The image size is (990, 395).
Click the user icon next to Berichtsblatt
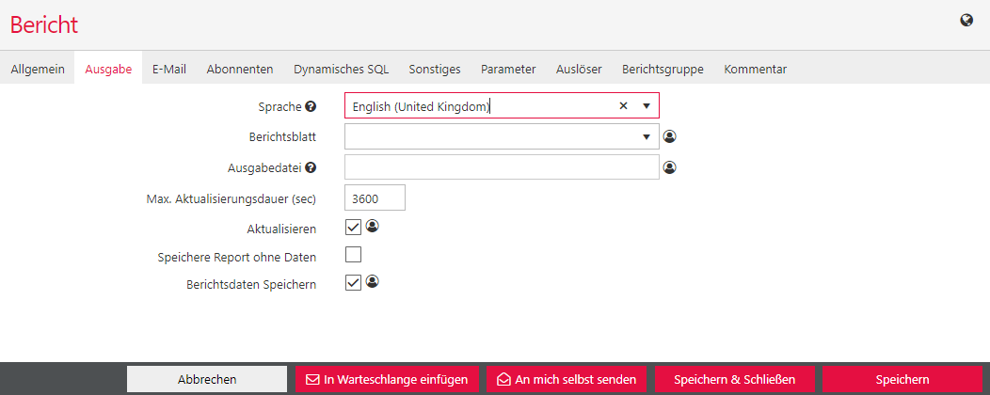670,136
